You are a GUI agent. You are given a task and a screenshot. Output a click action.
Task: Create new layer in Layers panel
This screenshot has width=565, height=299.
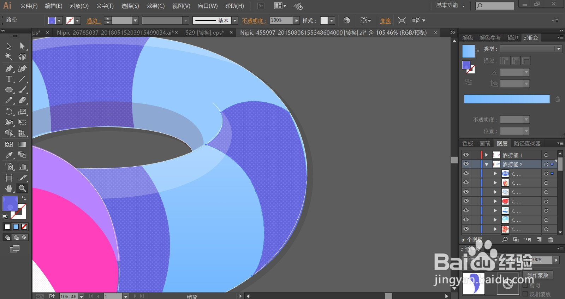[x=539, y=240]
